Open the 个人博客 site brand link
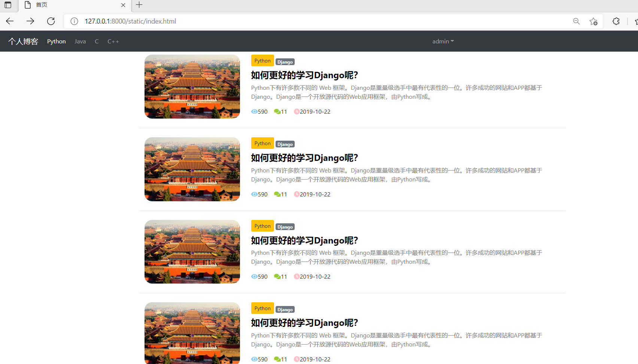638x364 pixels. (23, 42)
